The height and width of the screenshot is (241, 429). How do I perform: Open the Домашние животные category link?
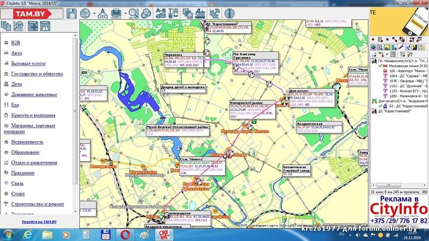[34, 95]
